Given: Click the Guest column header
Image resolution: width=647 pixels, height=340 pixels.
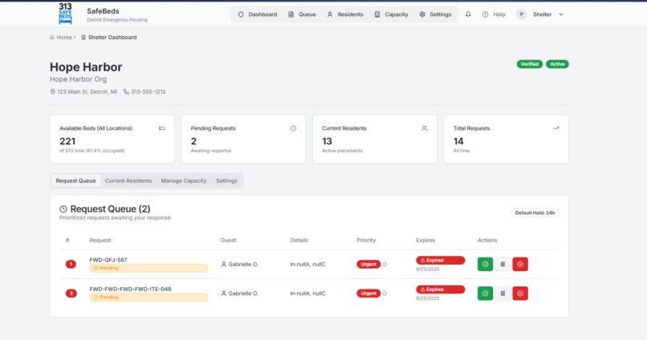Looking at the screenshot, I should [x=228, y=240].
